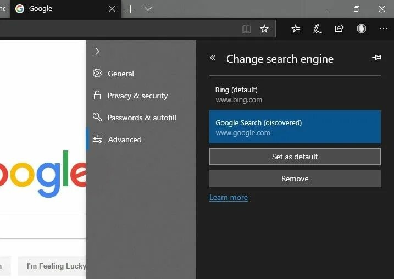Add page to favorites with star icon
The image size is (394, 279).
(x=264, y=29)
